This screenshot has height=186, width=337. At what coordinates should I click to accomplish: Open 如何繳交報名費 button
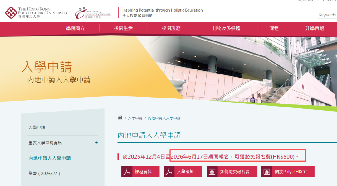pyautogui.click(x=232, y=172)
